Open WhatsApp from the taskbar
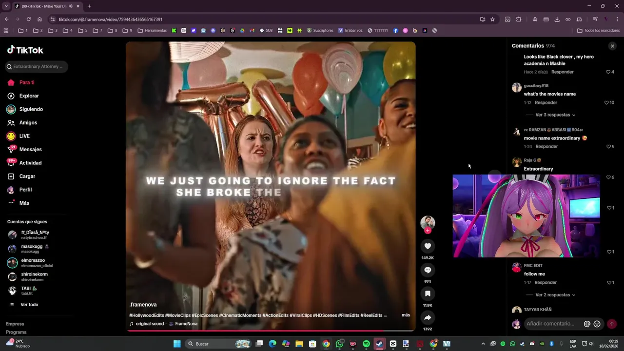The height and width of the screenshot is (351, 624). point(339,344)
